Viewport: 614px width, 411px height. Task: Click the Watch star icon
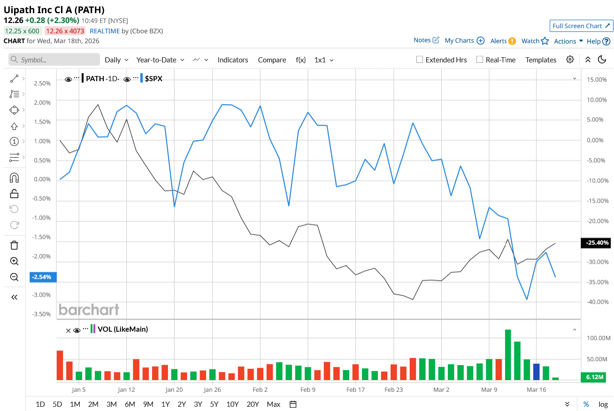point(545,41)
